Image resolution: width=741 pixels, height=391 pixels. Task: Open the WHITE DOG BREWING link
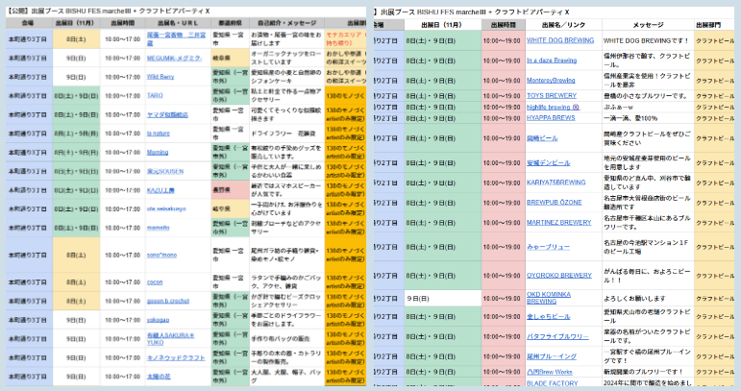557,41
